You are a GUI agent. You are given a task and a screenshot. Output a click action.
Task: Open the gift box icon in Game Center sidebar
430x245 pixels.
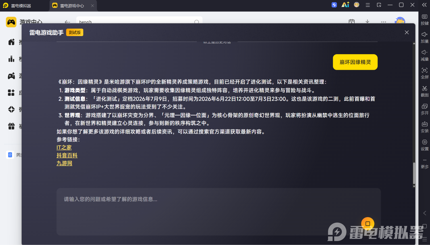(x=12, y=126)
